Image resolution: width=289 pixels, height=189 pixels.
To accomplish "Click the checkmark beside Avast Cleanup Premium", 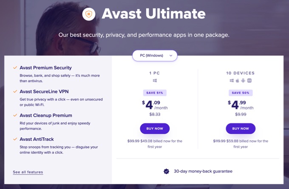I will pos(15,115).
